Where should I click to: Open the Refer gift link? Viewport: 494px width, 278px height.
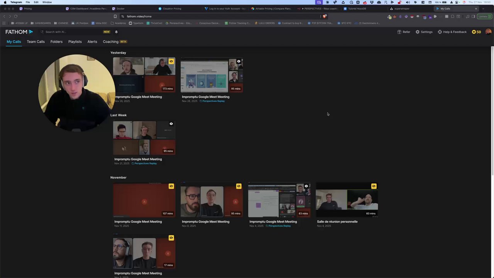[404, 32]
